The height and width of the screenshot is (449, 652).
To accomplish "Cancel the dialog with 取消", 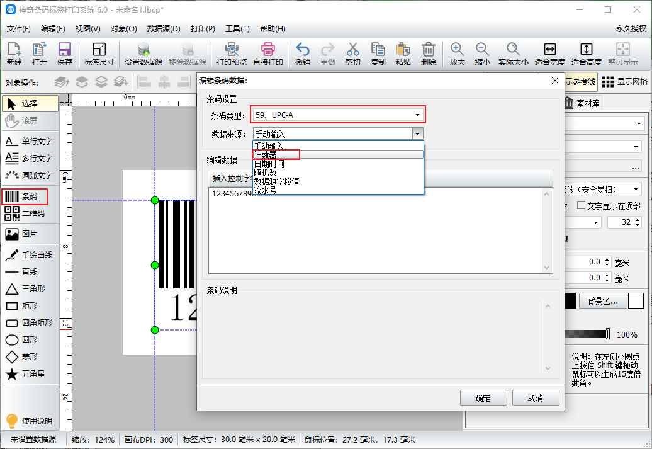I will coord(535,398).
